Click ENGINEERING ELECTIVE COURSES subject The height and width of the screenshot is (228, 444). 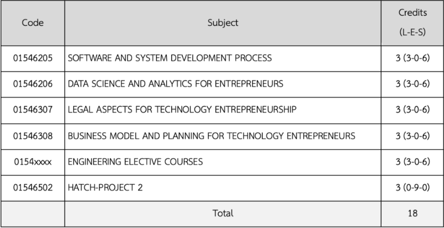136,162
